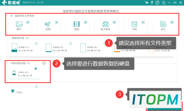This screenshot has width=184, height=111.
Task: Open the shopping cart icon
Action: [146, 3]
